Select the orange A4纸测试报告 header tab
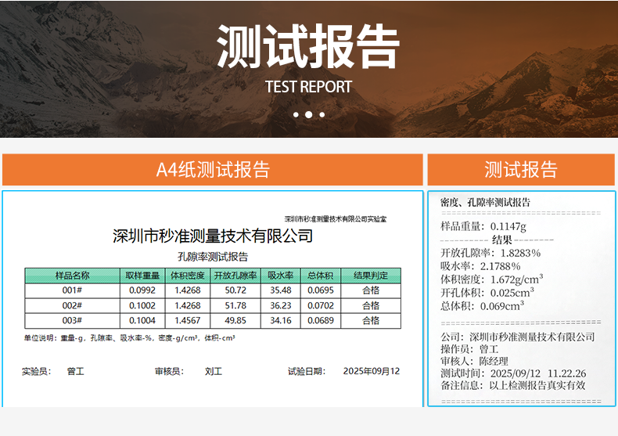 213,170
